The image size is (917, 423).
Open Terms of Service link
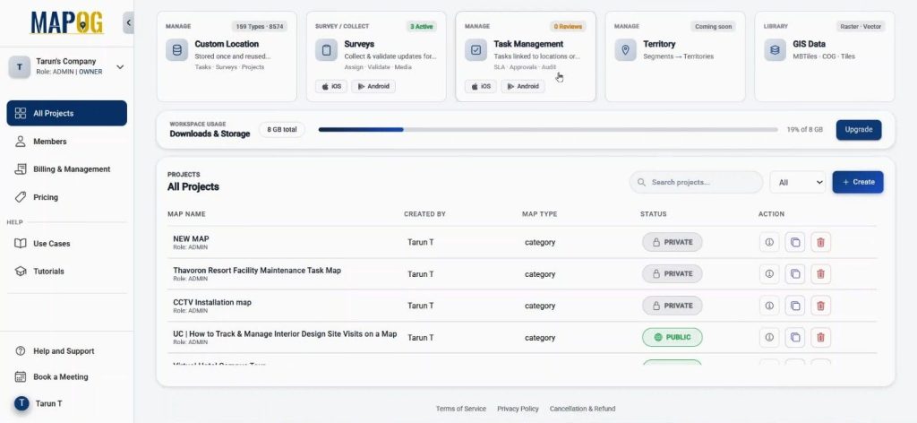click(461, 409)
